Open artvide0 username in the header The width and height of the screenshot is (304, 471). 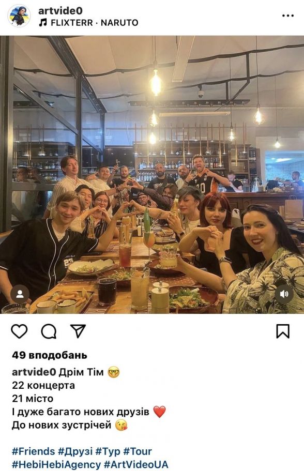(x=60, y=11)
